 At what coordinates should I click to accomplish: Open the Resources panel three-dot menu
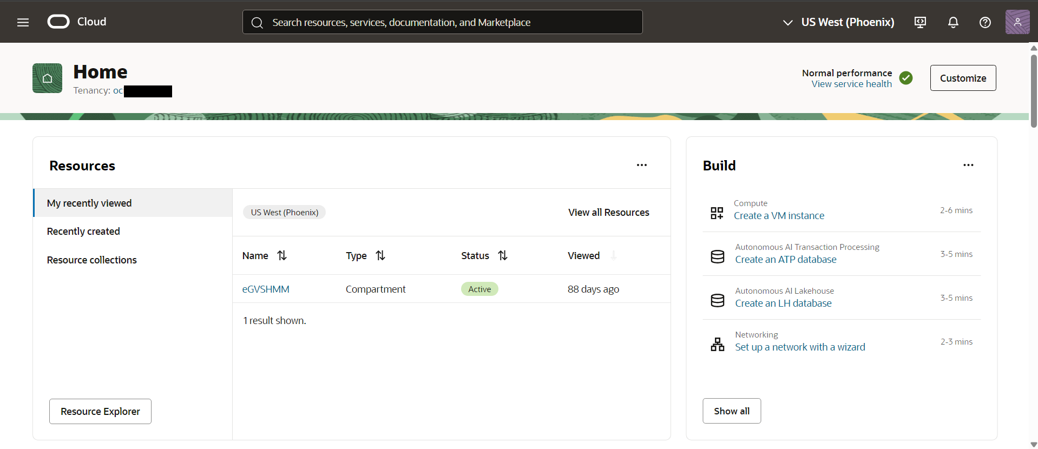click(x=641, y=165)
